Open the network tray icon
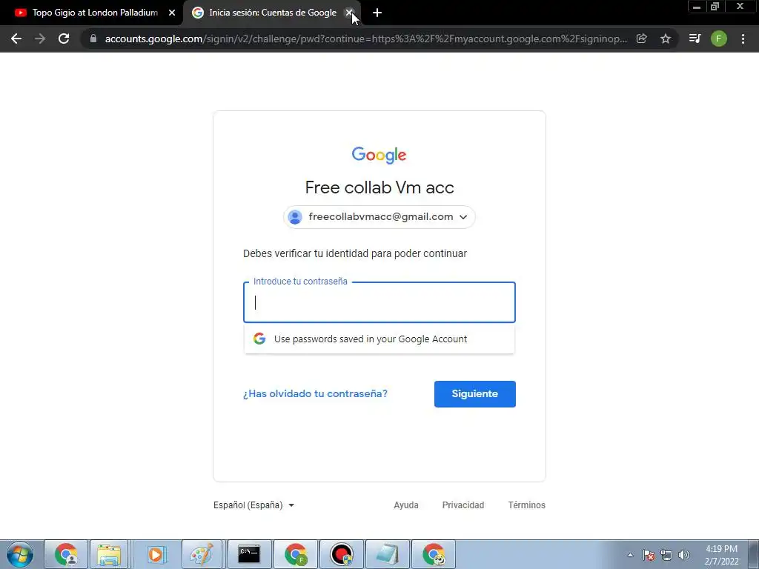Image resolution: width=759 pixels, height=569 pixels. [666, 555]
